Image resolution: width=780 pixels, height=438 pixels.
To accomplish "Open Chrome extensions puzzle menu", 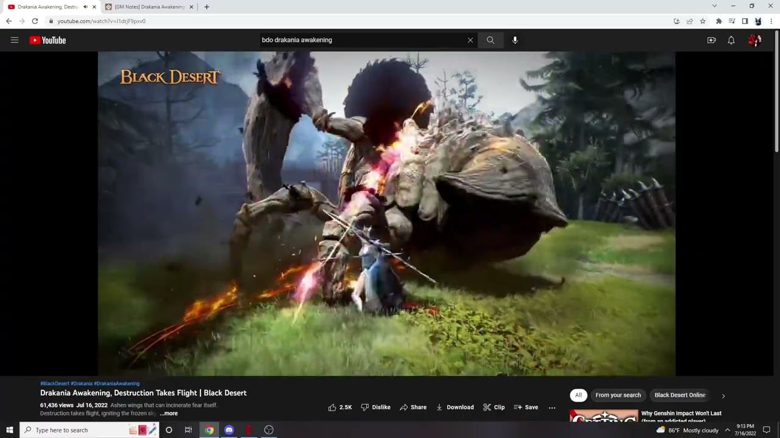I will 719,21.
